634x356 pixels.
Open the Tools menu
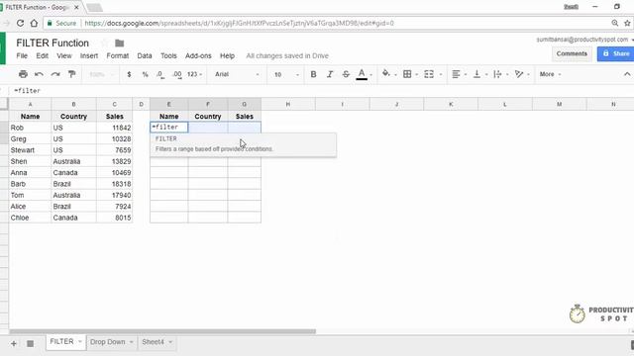(168, 55)
